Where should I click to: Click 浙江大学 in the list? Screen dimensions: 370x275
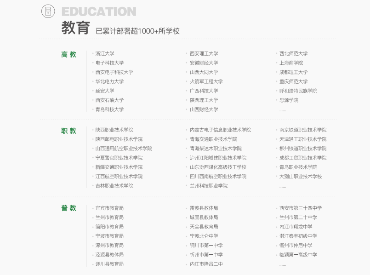pyautogui.click(x=105, y=54)
